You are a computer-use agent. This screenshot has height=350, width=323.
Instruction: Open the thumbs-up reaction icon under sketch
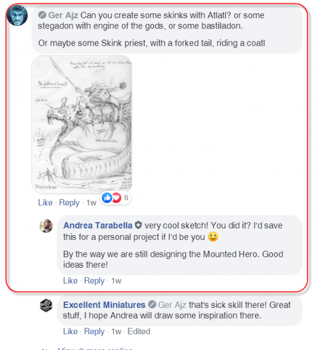pos(107,198)
